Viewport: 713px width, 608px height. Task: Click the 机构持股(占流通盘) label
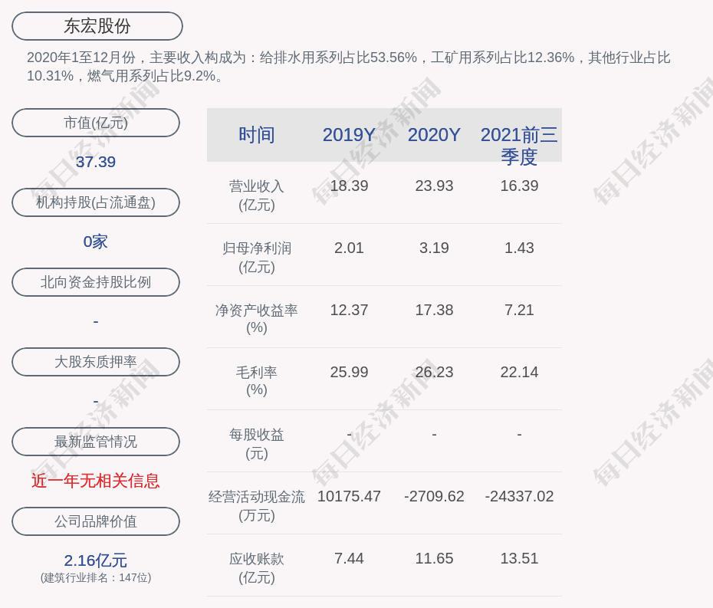click(x=96, y=202)
